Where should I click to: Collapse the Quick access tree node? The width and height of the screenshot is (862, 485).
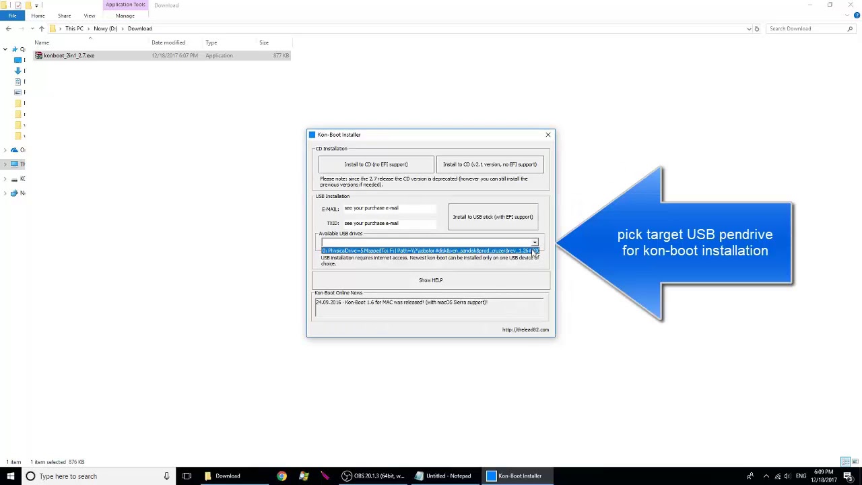tap(5, 49)
